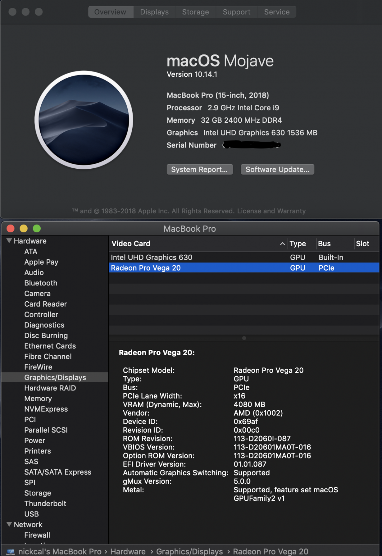The image size is (382, 556).
Task: Select PCI in the sidebar
Action: (x=30, y=419)
